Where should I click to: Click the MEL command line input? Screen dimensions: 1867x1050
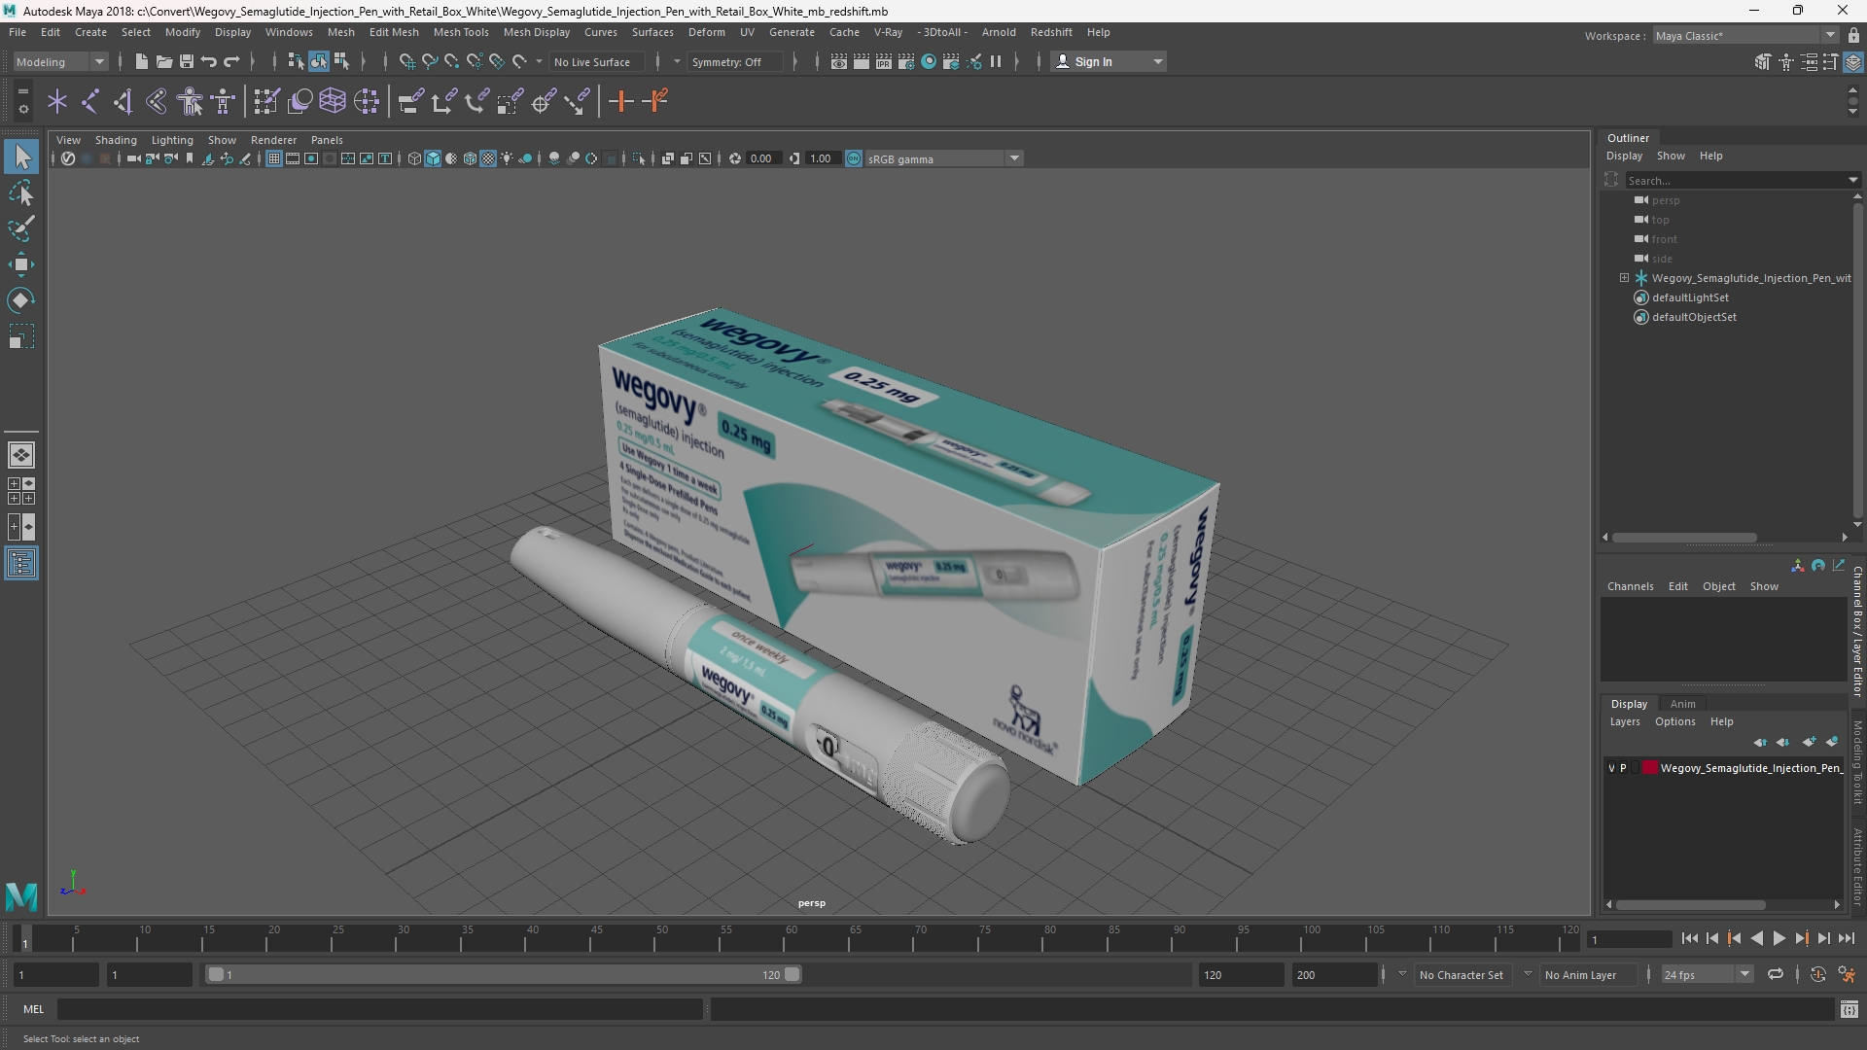click(x=379, y=1009)
